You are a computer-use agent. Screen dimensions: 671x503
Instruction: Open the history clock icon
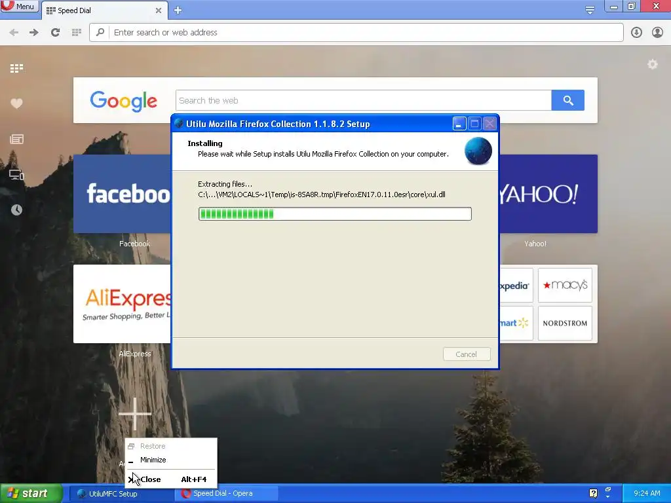(x=16, y=210)
